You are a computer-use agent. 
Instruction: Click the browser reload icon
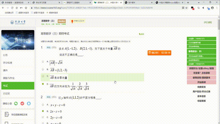click(x=12, y=8)
